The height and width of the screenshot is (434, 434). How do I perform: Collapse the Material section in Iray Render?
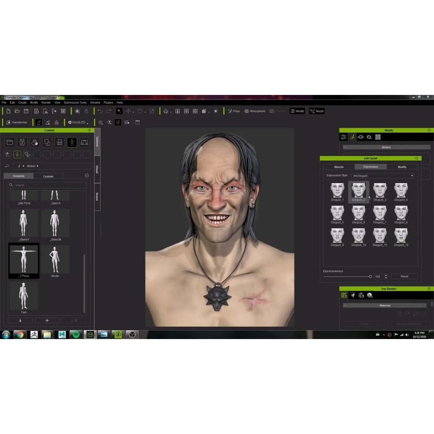tap(345, 305)
